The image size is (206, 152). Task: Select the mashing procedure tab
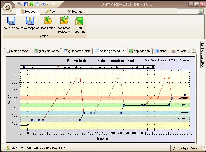(109, 51)
